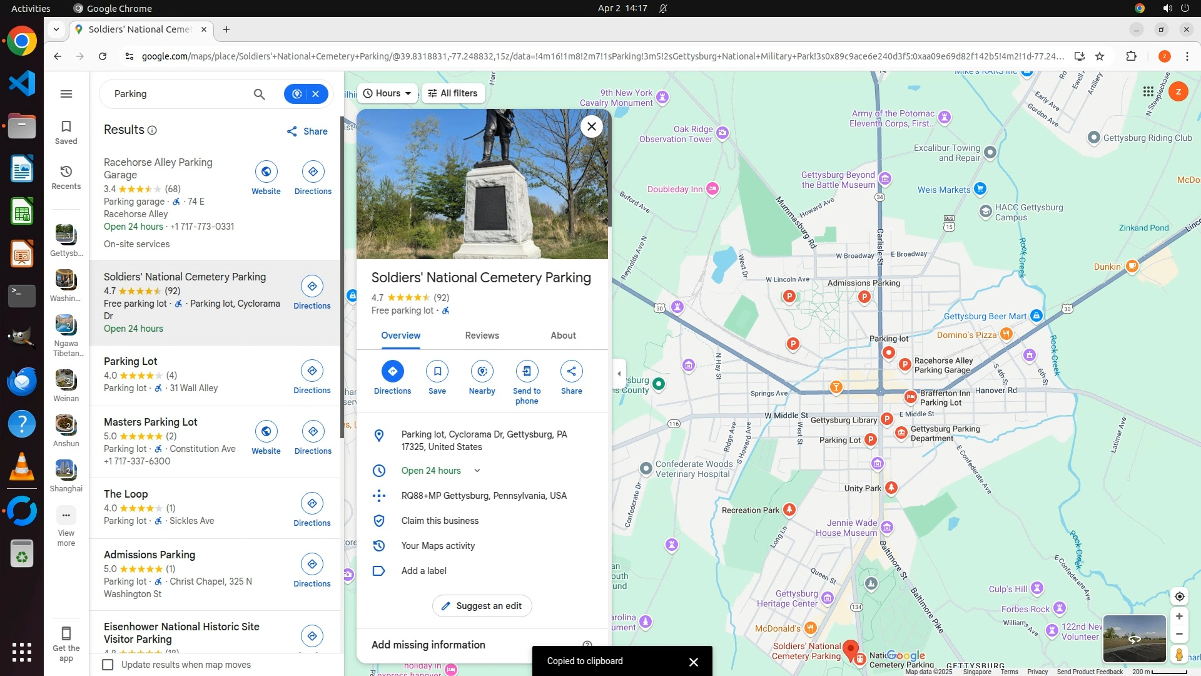The height and width of the screenshot is (676, 1201).
Task: Click Claim this business link
Action: pyautogui.click(x=440, y=521)
